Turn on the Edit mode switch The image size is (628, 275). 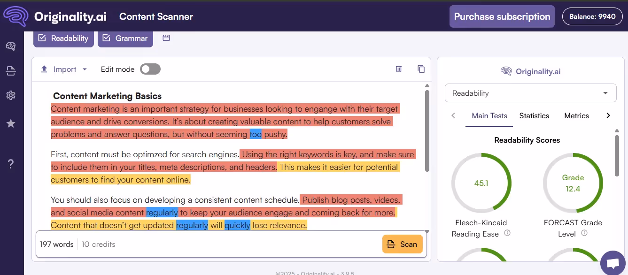(x=150, y=69)
